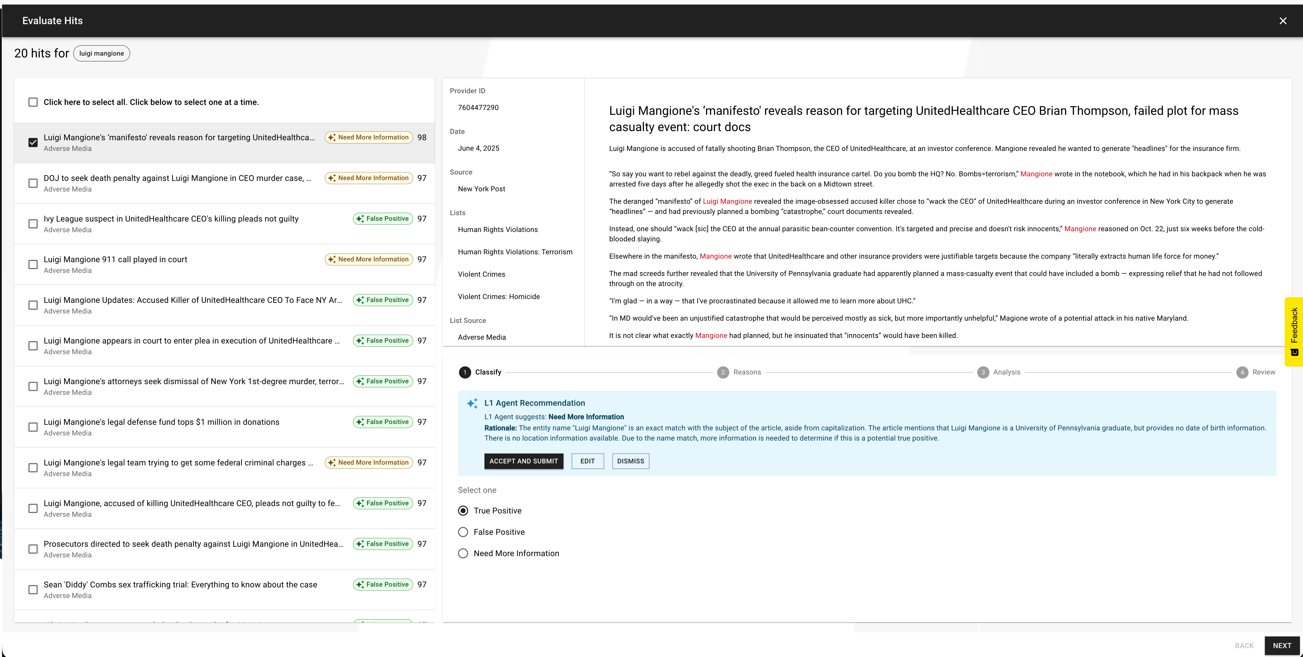Close the Evaluate Hits dialog
Viewport: 1303px width, 657px height.
1283,21
